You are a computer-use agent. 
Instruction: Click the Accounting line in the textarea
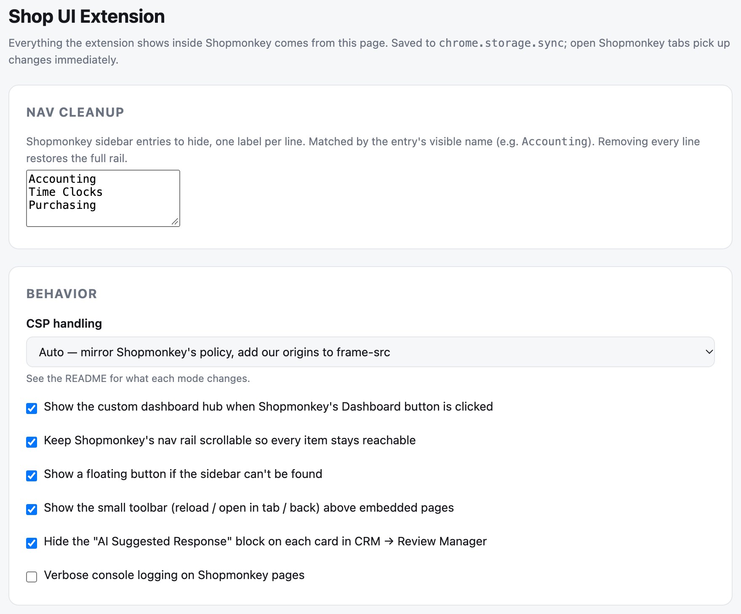pyautogui.click(x=62, y=179)
